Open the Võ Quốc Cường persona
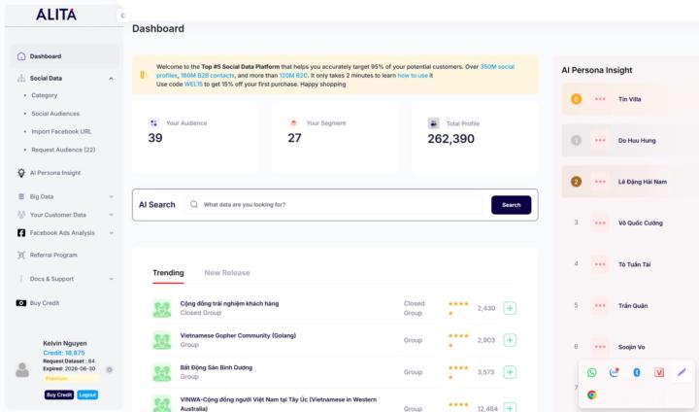The height and width of the screenshot is (412, 699). [640, 223]
